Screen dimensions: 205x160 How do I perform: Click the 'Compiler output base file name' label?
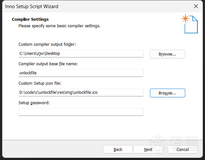tap(48, 64)
